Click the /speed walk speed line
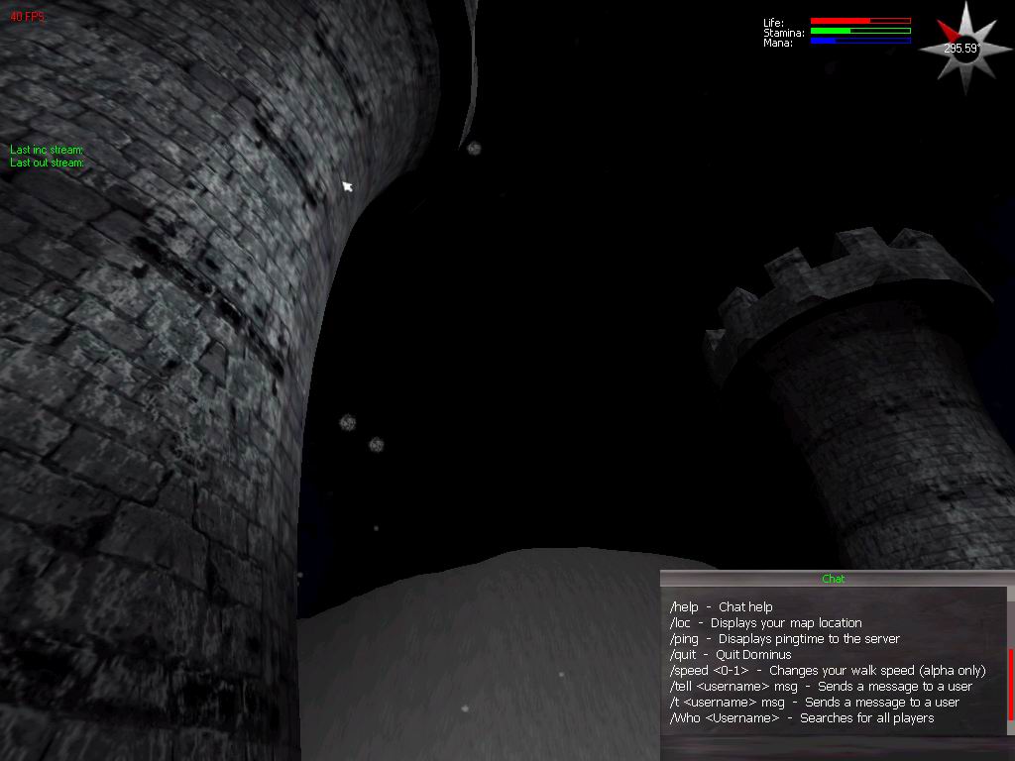The width and height of the screenshot is (1015, 761). point(827,671)
